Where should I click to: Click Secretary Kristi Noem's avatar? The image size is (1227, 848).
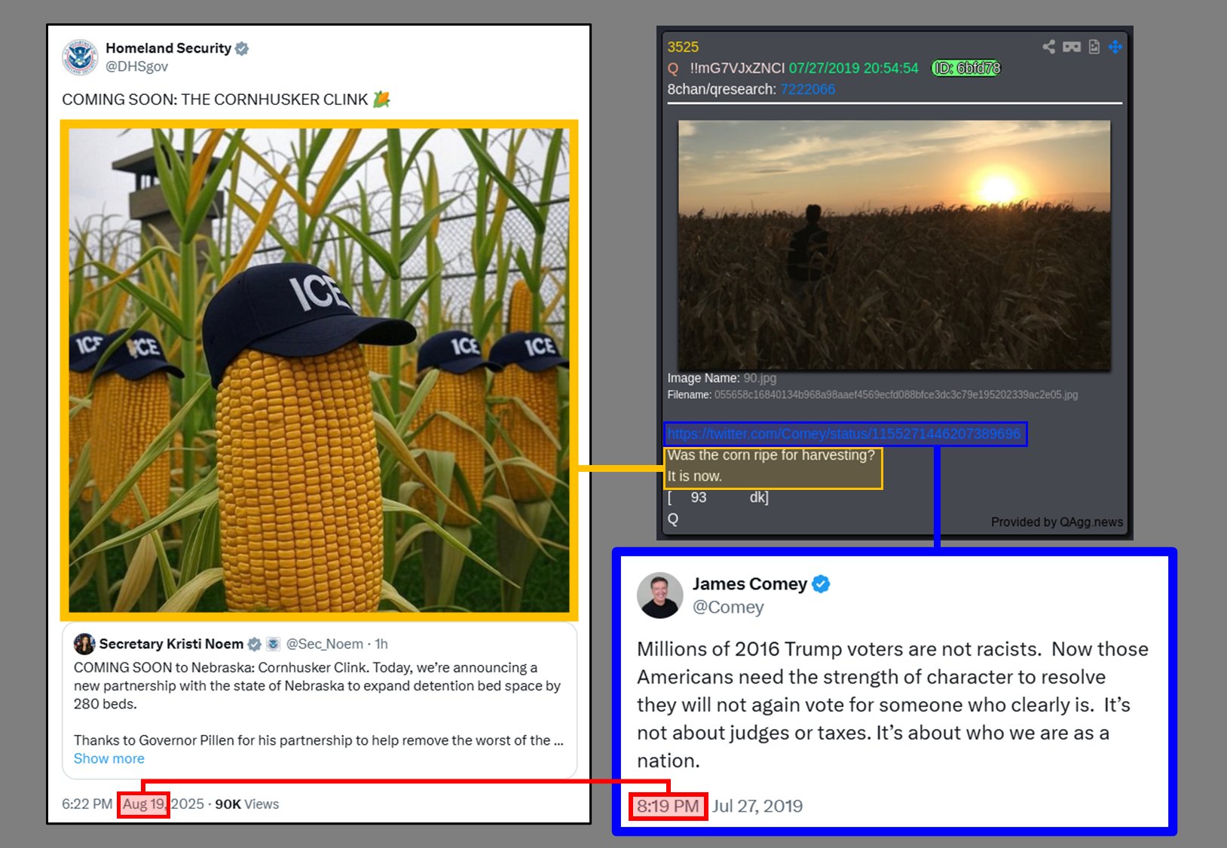[84, 644]
